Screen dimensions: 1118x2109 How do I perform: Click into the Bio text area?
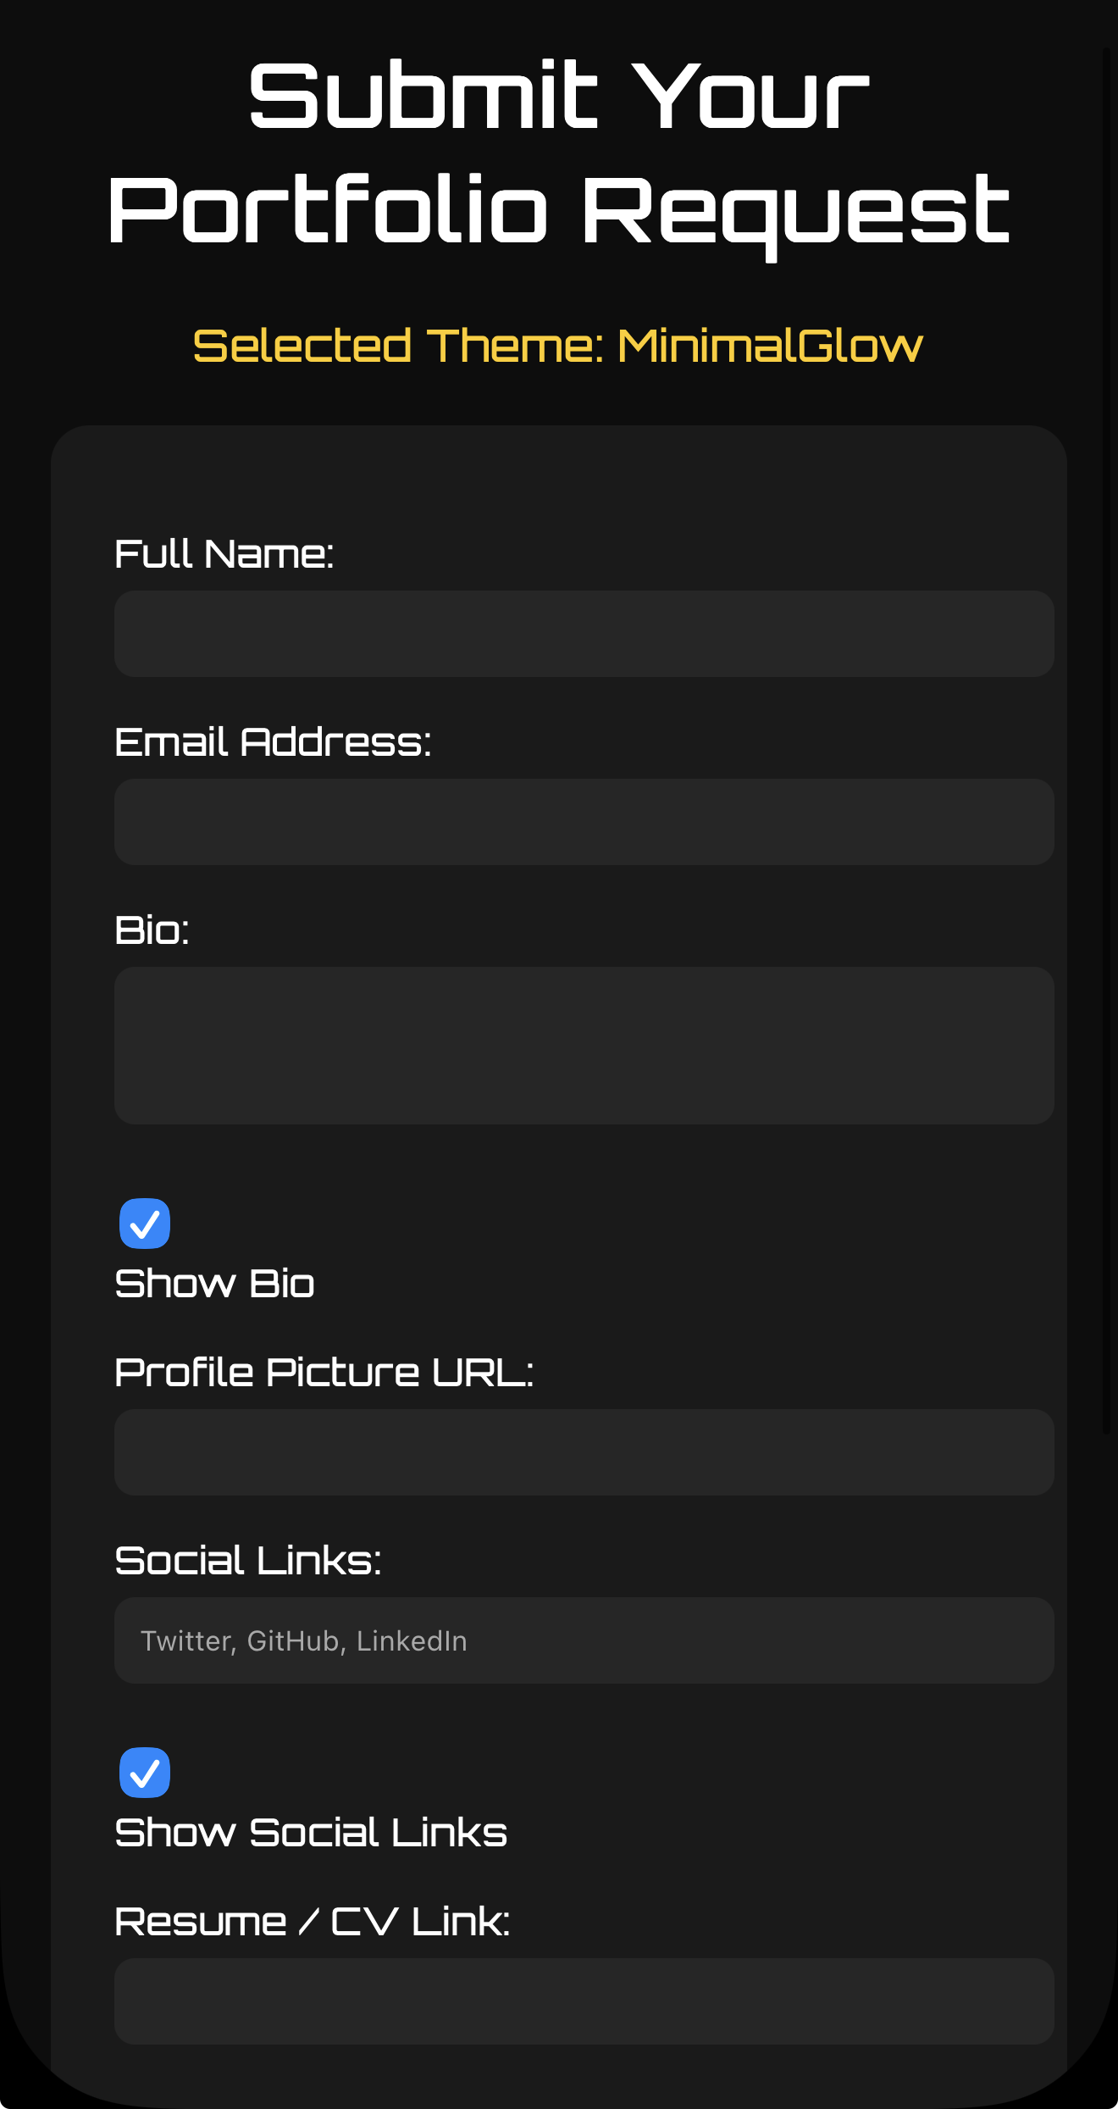(x=583, y=1044)
